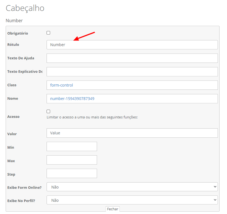Screen dimensions: 227x214
Task: Focus the Texto De Ajuda field
Action: (x=132, y=58)
